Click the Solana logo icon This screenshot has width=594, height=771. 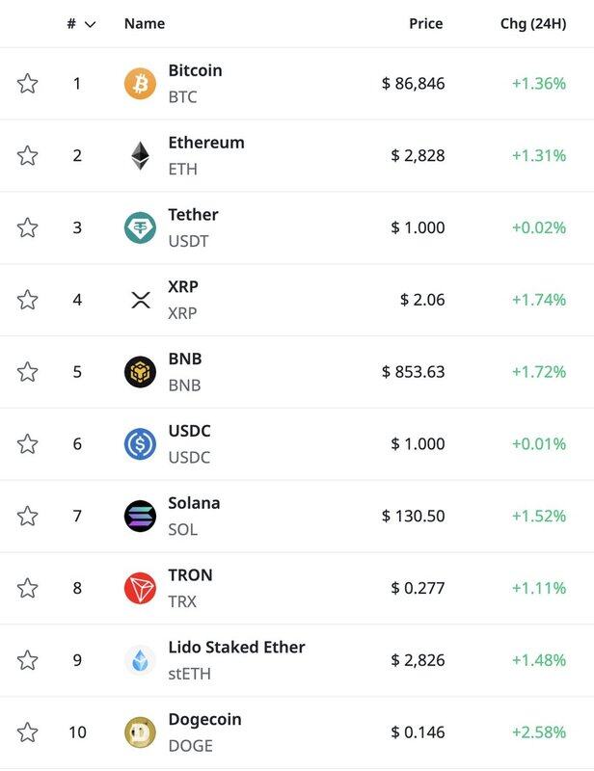point(140,516)
